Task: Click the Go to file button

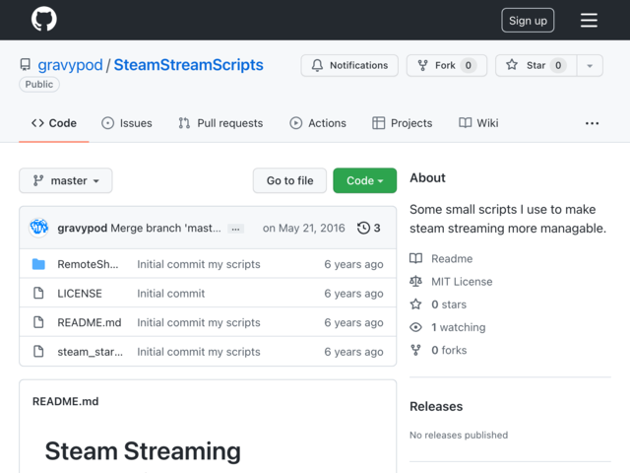Action: (289, 180)
